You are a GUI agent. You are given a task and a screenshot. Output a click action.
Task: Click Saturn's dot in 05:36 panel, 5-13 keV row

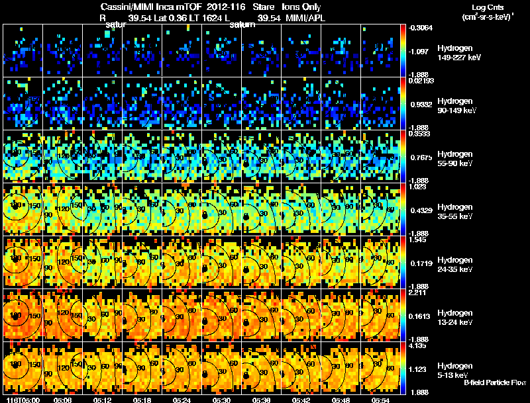[246, 376]
